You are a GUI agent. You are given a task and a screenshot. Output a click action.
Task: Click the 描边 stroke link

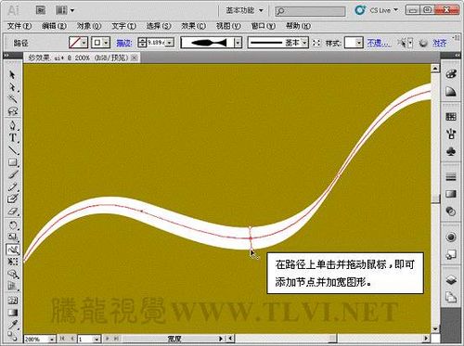124,43
